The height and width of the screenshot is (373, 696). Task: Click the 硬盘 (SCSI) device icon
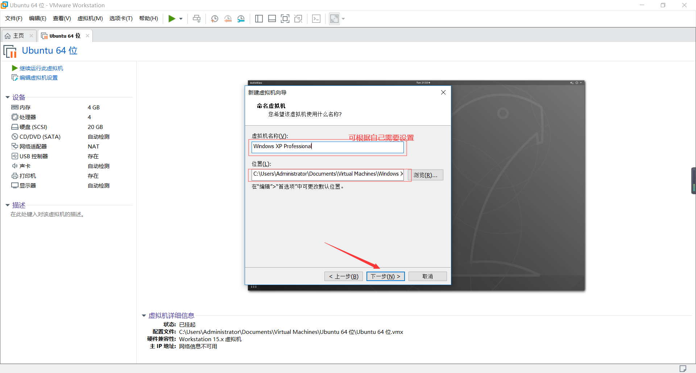pos(15,127)
